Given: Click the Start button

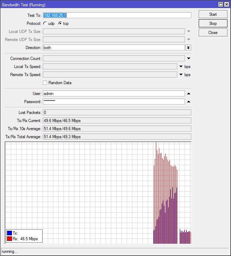Looking at the screenshot, I should (x=213, y=14).
